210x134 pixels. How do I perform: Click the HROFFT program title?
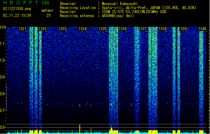click(x=21, y=3)
